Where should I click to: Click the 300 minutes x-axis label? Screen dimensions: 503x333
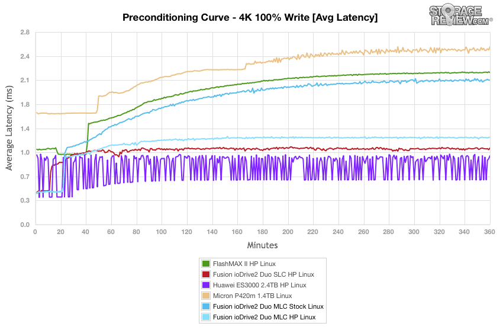point(414,232)
